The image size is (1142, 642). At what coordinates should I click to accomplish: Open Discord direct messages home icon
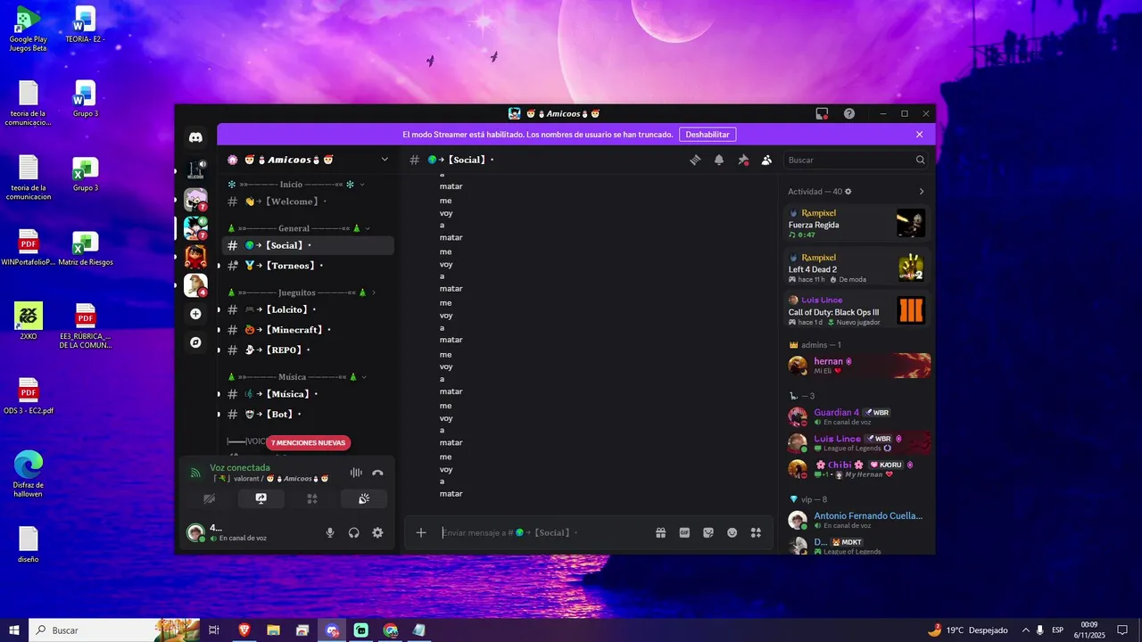point(195,137)
